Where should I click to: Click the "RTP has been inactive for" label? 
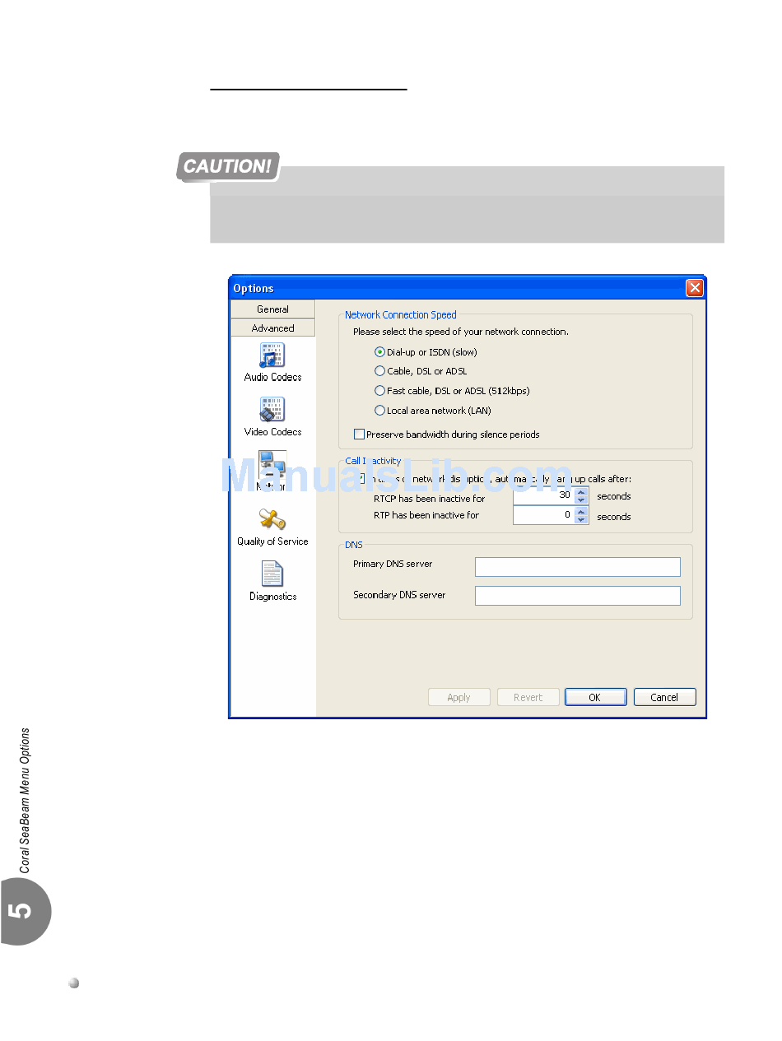426,515
